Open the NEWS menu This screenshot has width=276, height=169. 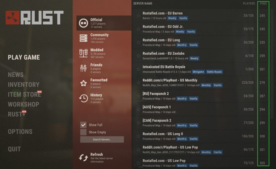pyautogui.click(x=16, y=75)
